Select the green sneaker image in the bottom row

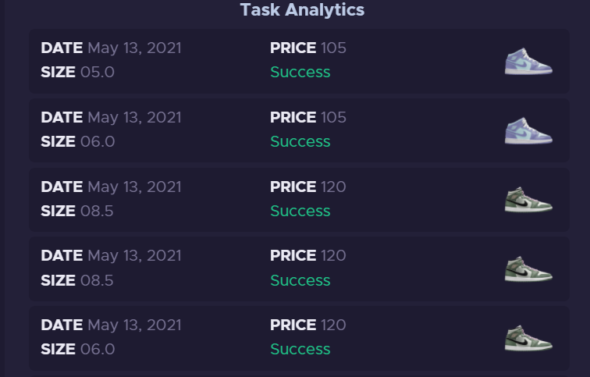[528, 338]
